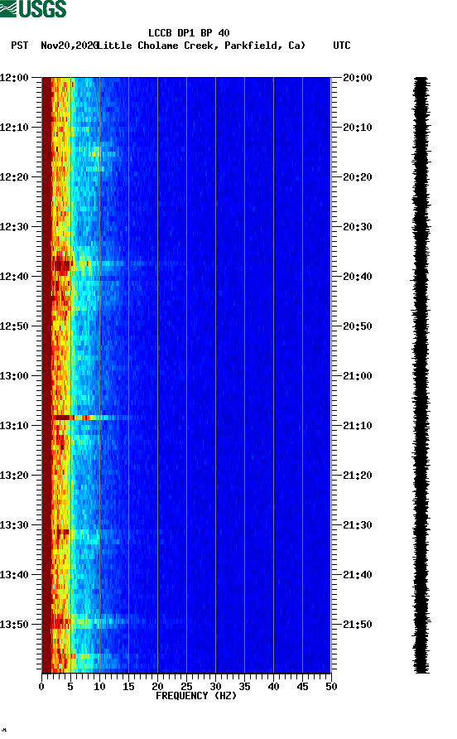Click the 21:10 UTC time label
The image size is (457, 739).
(x=358, y=426)
